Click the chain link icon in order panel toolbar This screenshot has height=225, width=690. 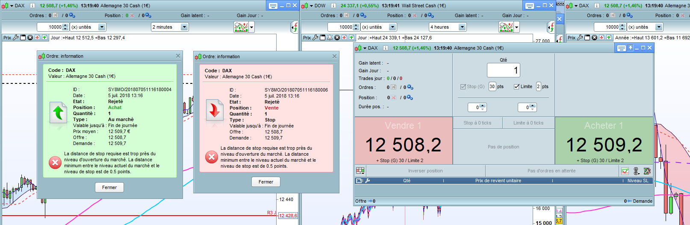click(x=637, y=171)
